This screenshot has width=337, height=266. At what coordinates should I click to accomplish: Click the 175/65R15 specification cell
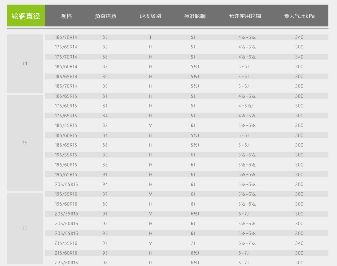66,116
